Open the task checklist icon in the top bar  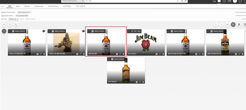click(x=214, y=1)
